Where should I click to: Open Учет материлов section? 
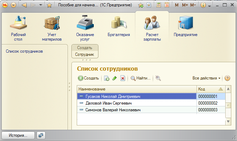point(52,28)
